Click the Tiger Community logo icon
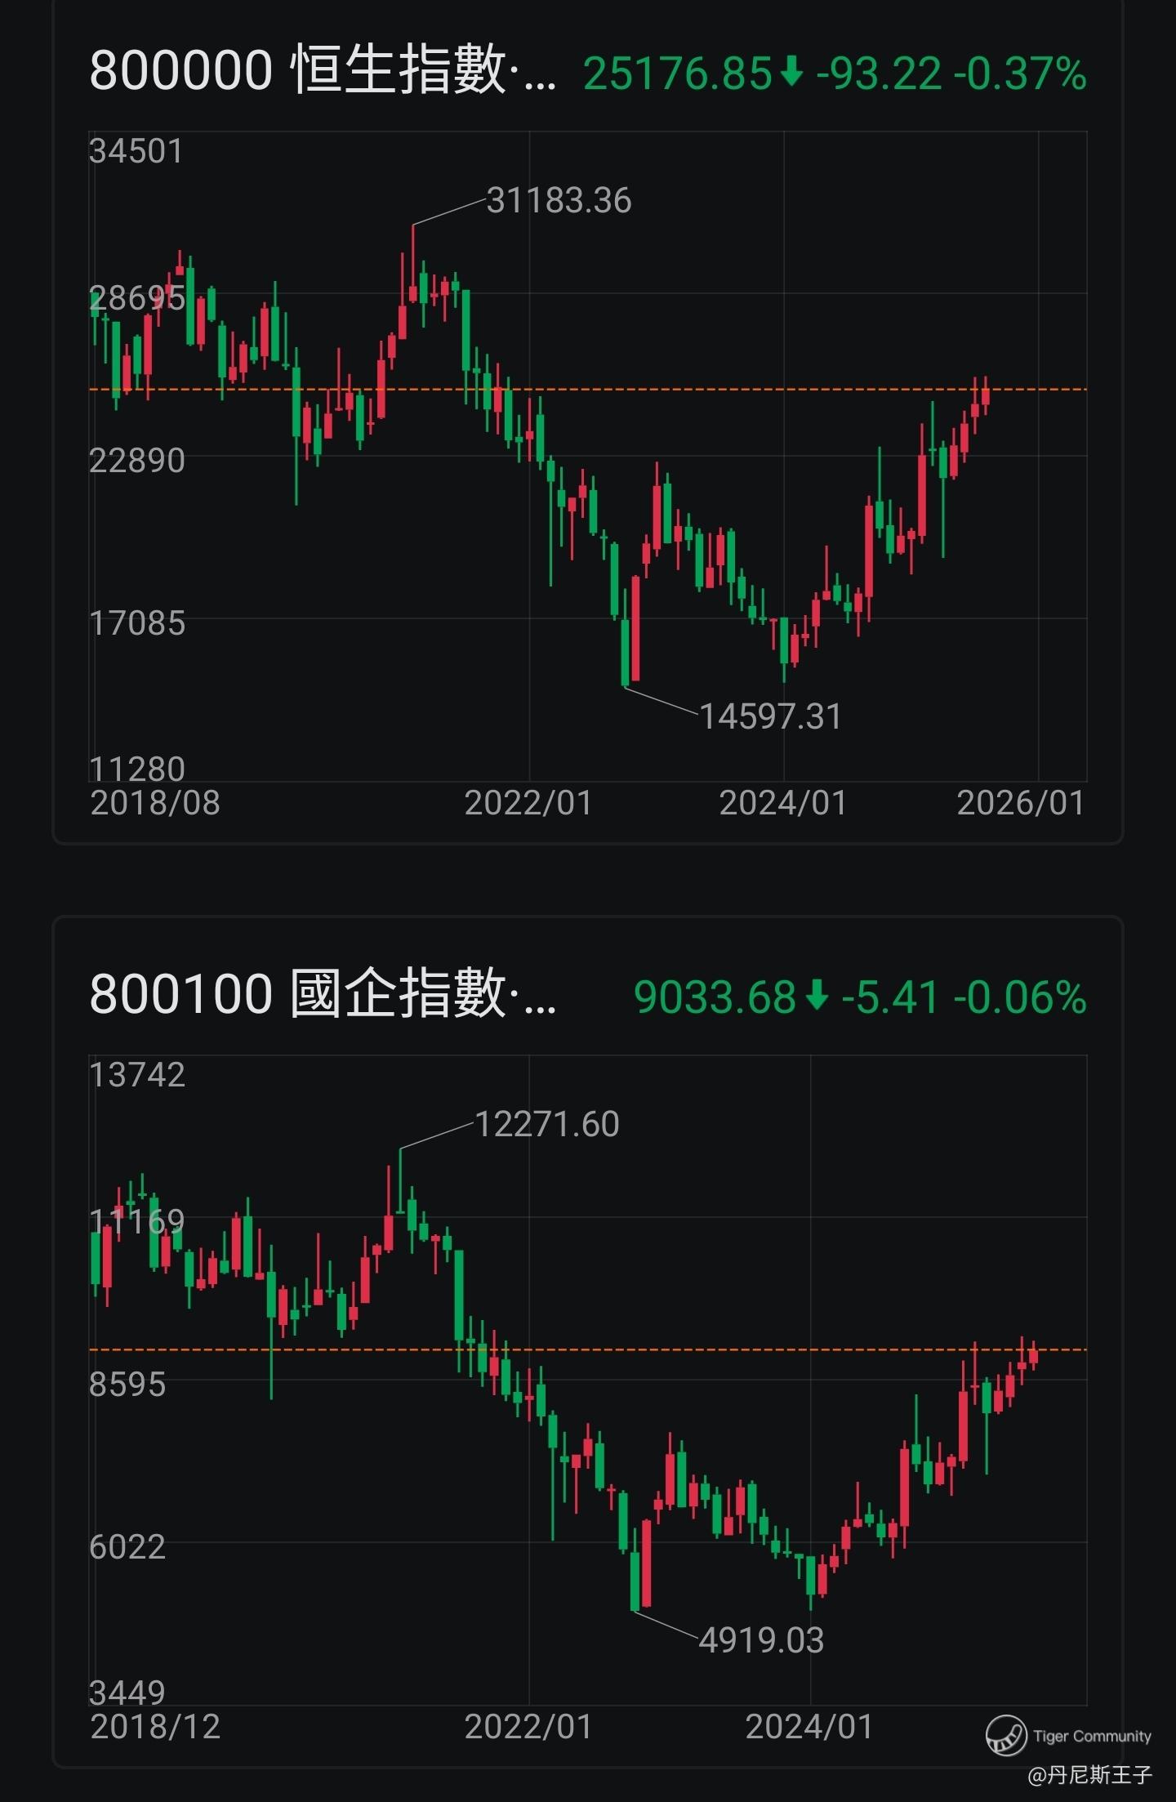1176x1802 pixels. (x=1005, y=1735)
